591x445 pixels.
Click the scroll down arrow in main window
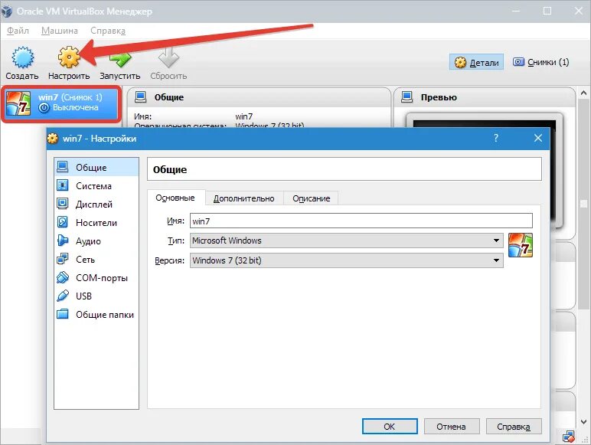pyautogui.click(x=583, y=421)
